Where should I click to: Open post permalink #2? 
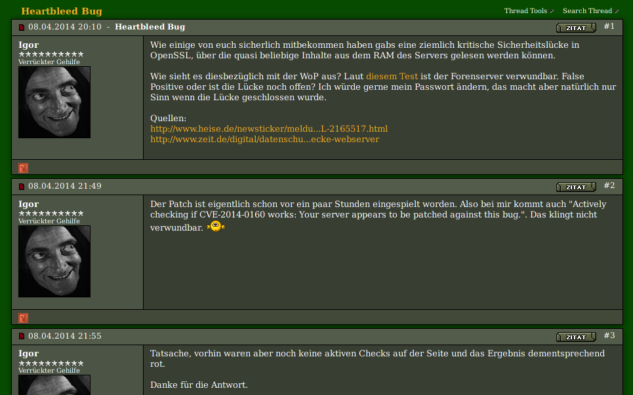click(x=609, y=185)
